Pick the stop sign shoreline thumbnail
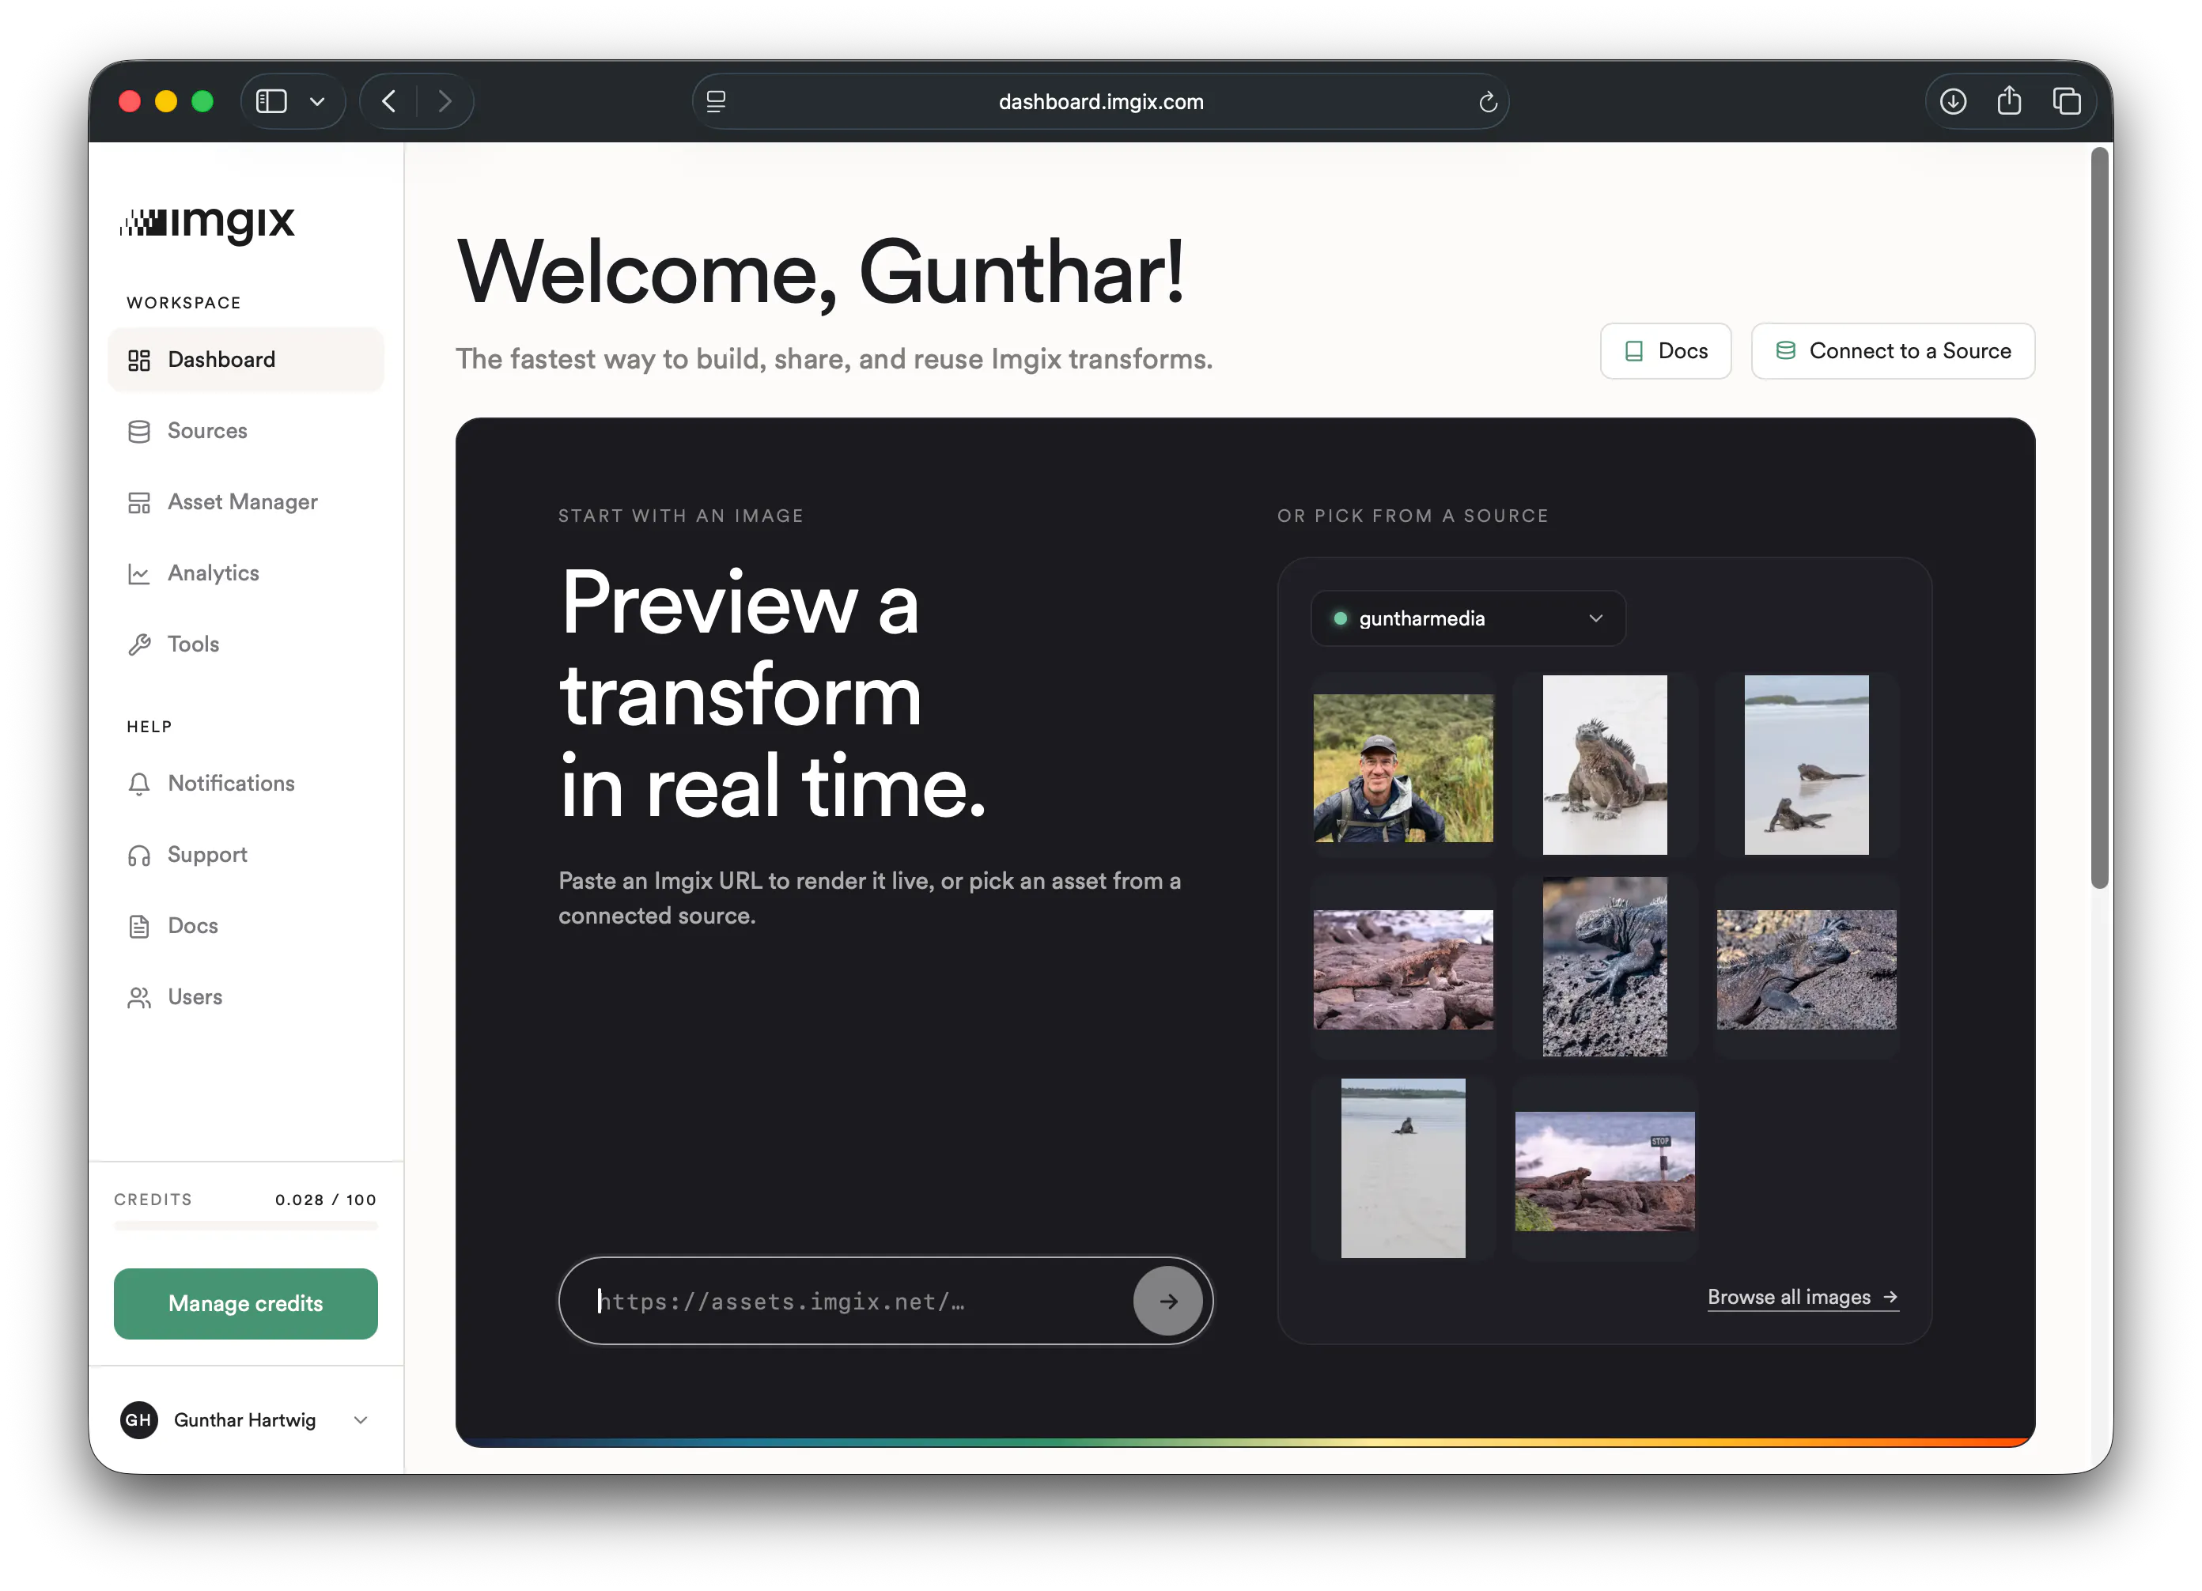This screenshot has width=2202, height=1591. coord(1604,1170)
